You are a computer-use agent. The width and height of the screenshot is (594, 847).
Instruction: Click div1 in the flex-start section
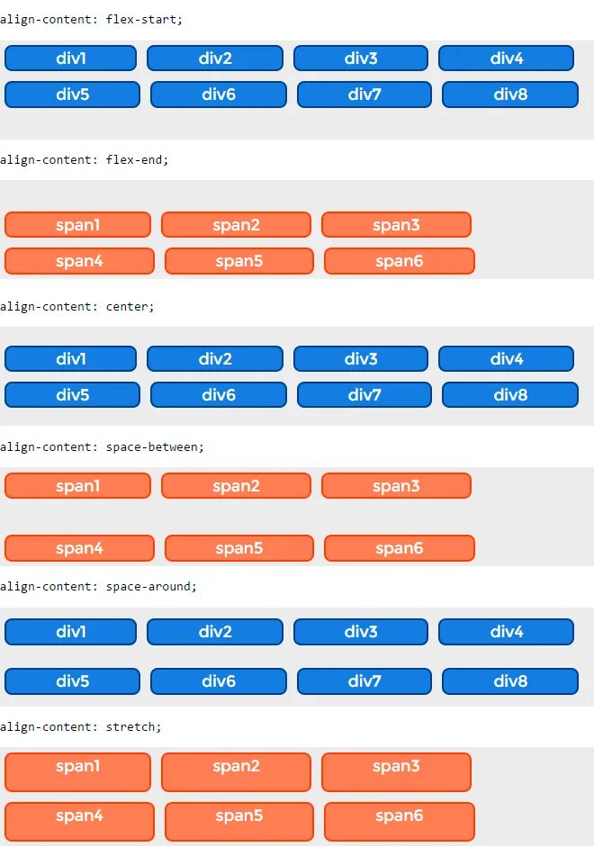(x=70, y=59)
